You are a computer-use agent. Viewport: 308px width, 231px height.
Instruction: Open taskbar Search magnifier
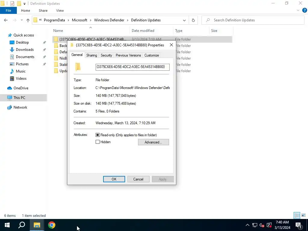pos(22,225)
